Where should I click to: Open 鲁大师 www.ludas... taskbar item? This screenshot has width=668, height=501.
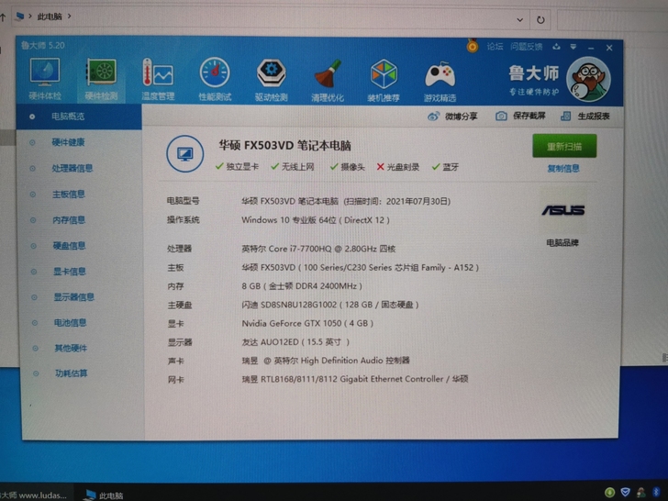point(33,495)
